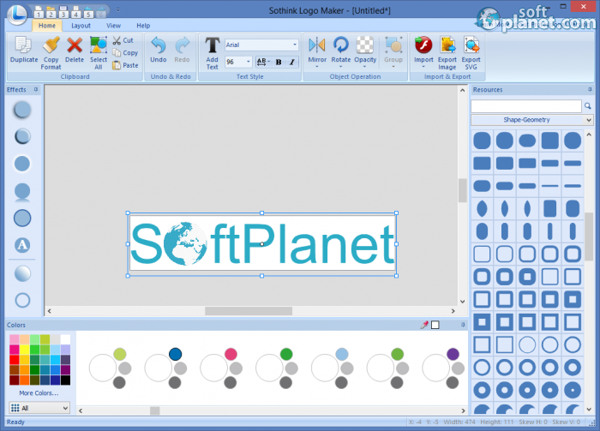
Task: Paste from clipboard
Action: 125,65
